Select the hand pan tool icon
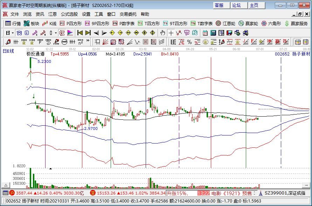Image resolution: width=312 pixels, height=206 pixels. pos(162,33)
